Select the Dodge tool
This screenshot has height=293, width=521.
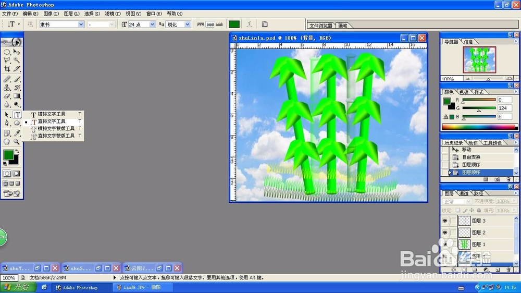click(17, 104)
